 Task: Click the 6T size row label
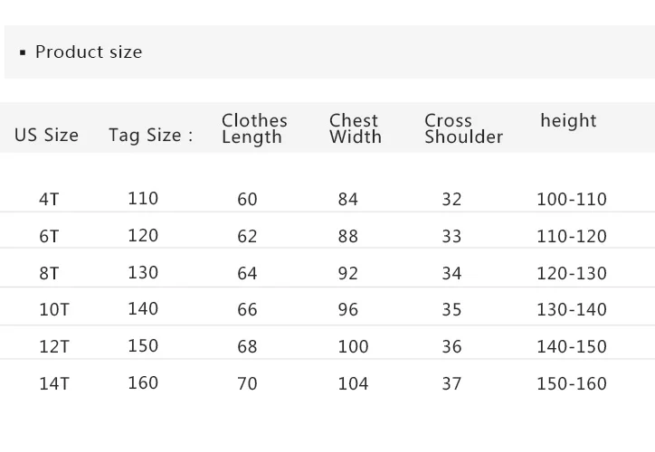(x=49, y=236)
